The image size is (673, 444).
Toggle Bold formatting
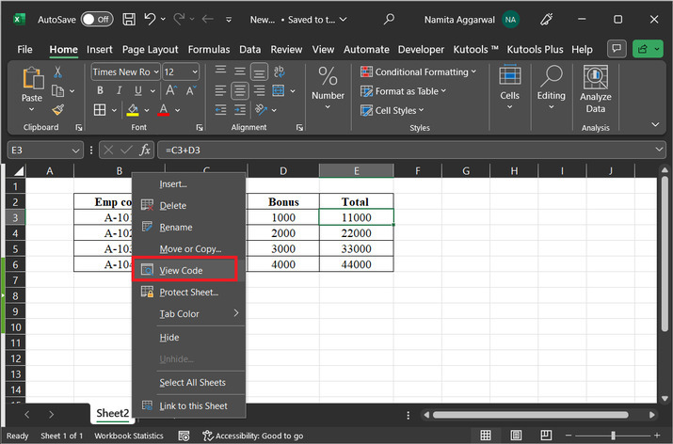click(99, 91)
